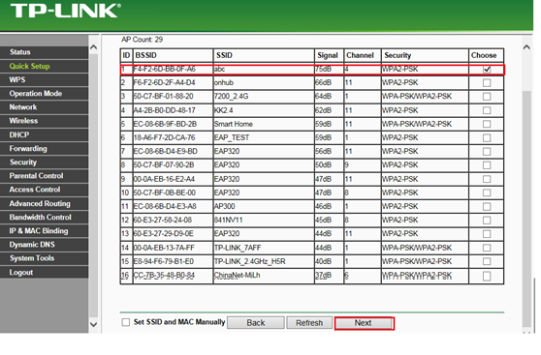Click the SSID cell '7200_2.4G'
Viewport: 541px width, 355px height.
coord(231,96)
